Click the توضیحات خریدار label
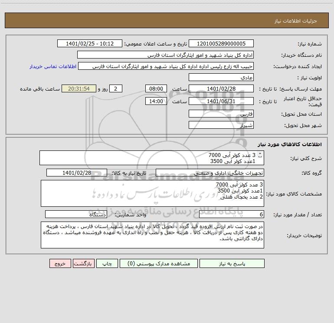The width and height of the screenshot is (334, 323). click(x=305, y=235)
